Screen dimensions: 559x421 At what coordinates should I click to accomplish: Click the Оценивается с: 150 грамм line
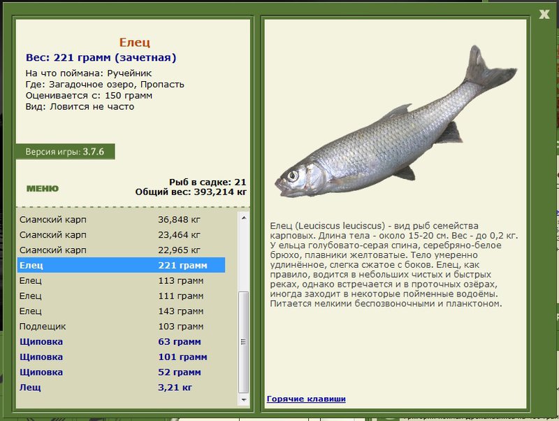pos(89,96)
